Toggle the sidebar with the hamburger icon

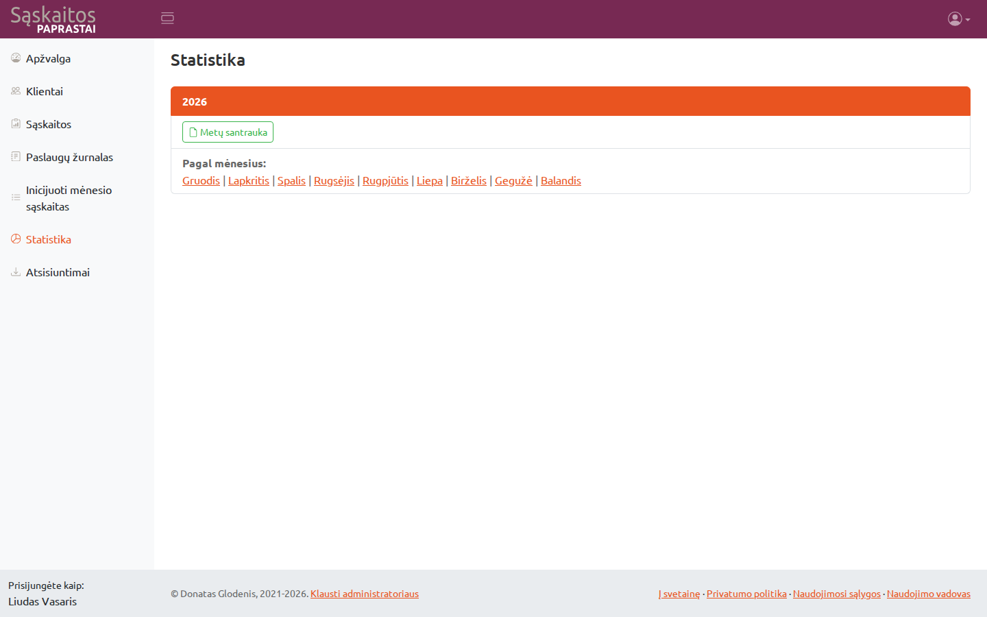coord(167,19)
